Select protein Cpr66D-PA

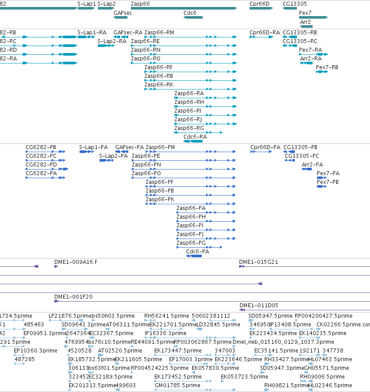(x=261, y=152)
